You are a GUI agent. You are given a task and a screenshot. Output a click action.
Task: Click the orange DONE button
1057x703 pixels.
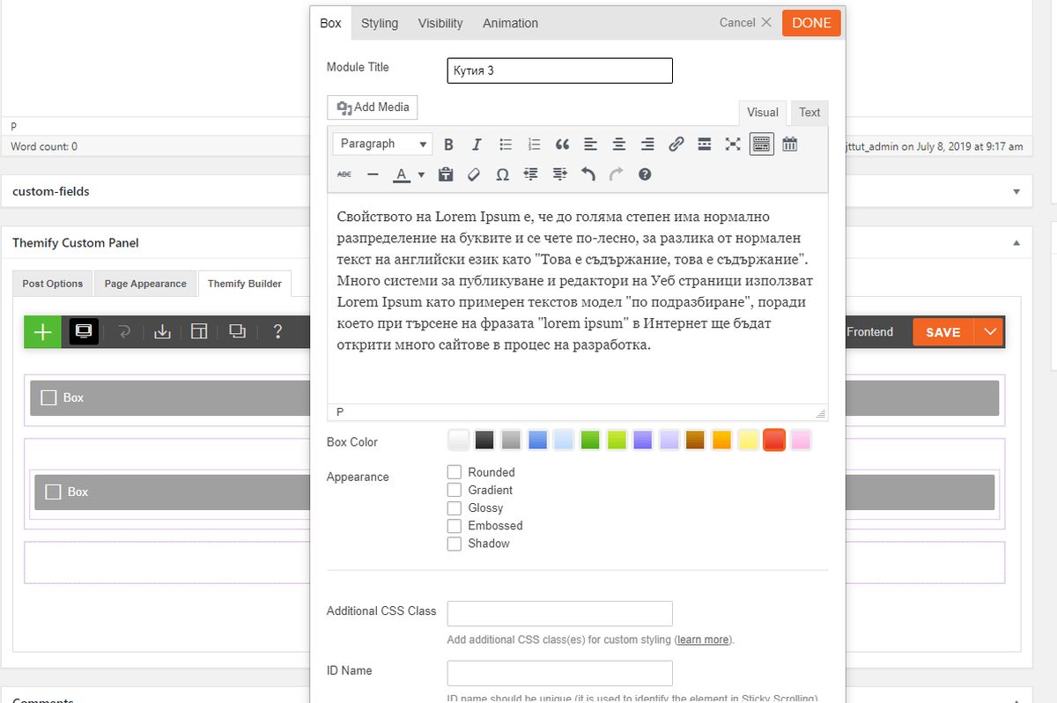[811, 23]
